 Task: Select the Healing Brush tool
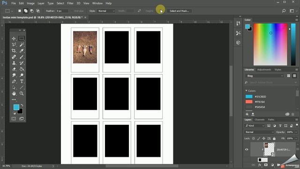[x=14, y=57]
